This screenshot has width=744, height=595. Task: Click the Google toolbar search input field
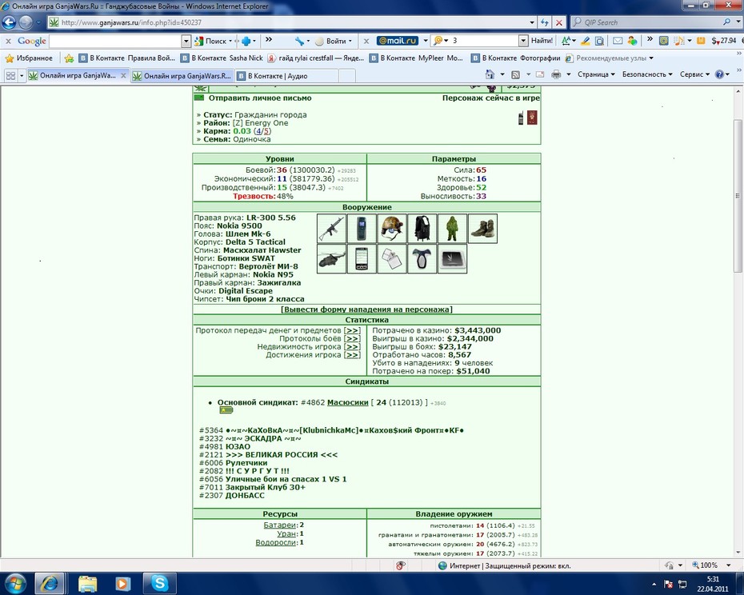pos(116,42)
